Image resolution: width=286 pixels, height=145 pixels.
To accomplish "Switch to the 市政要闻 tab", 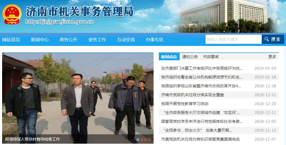I will [x=211, y=57].
